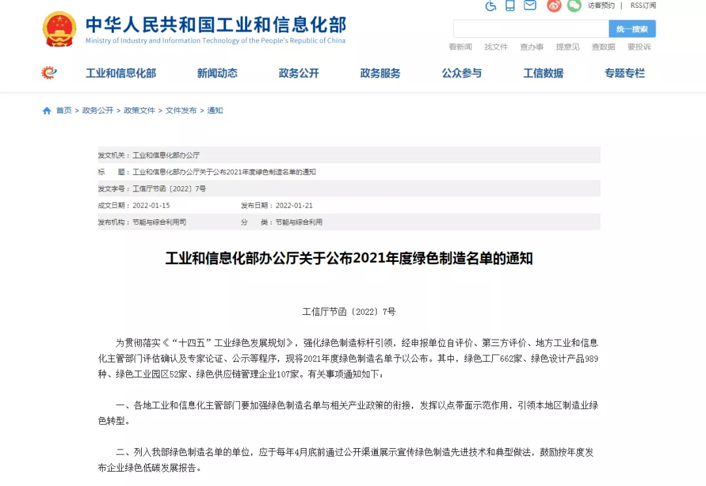
Task: Open the Weibo icon
Action: (554, 5)
